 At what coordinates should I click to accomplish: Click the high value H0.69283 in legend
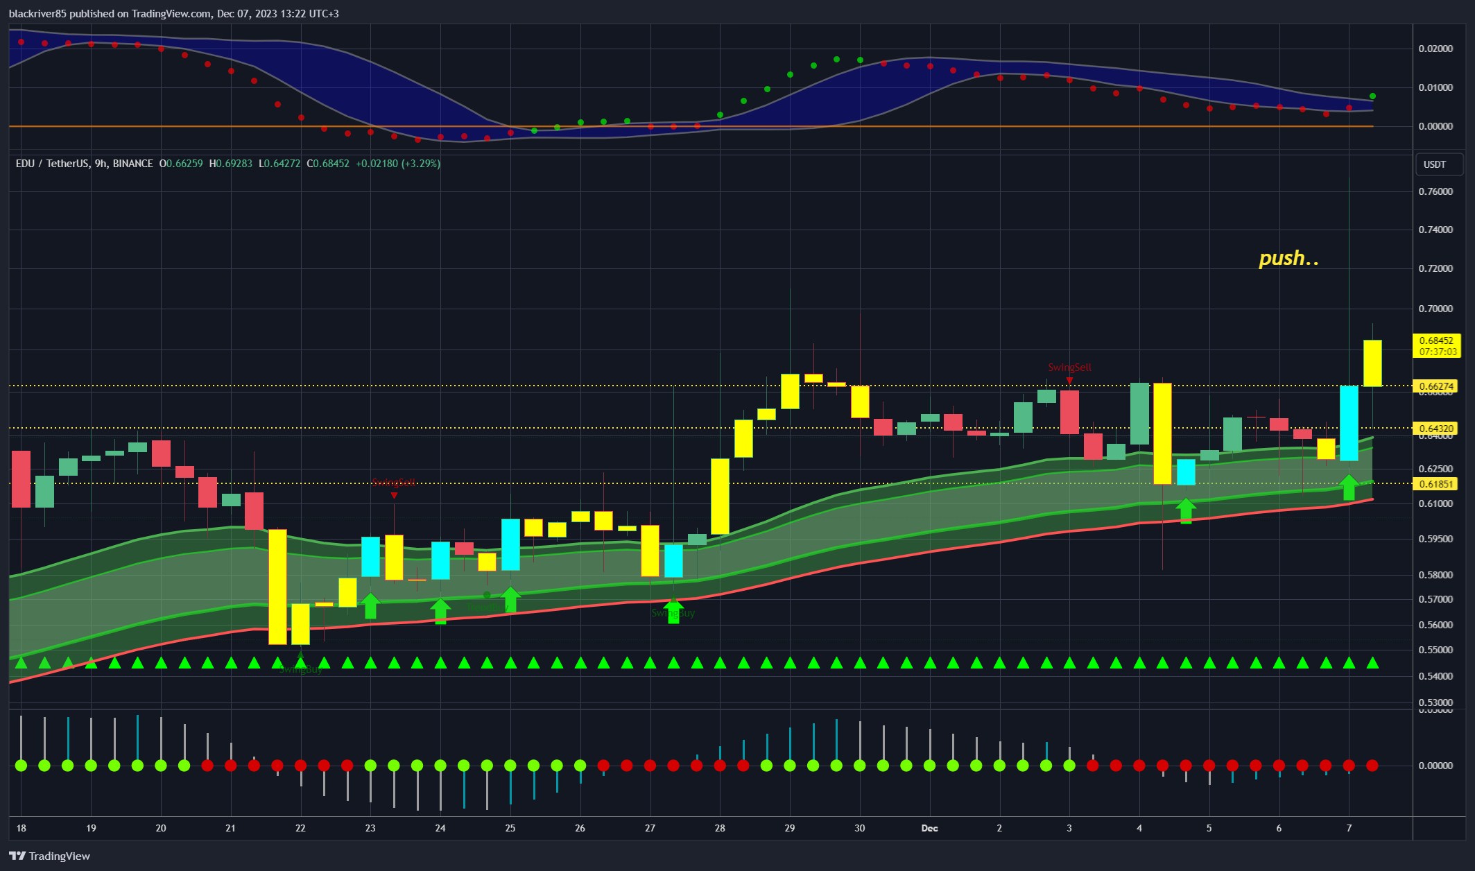[x=231, y=164]
